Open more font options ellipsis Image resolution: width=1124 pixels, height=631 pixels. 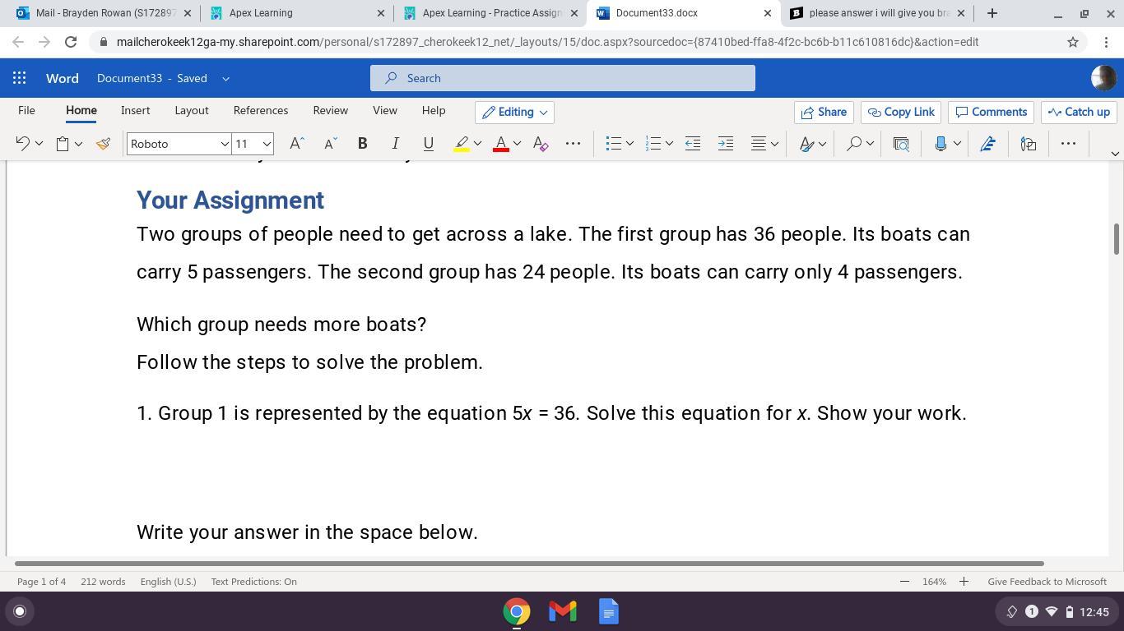[573, 144]
